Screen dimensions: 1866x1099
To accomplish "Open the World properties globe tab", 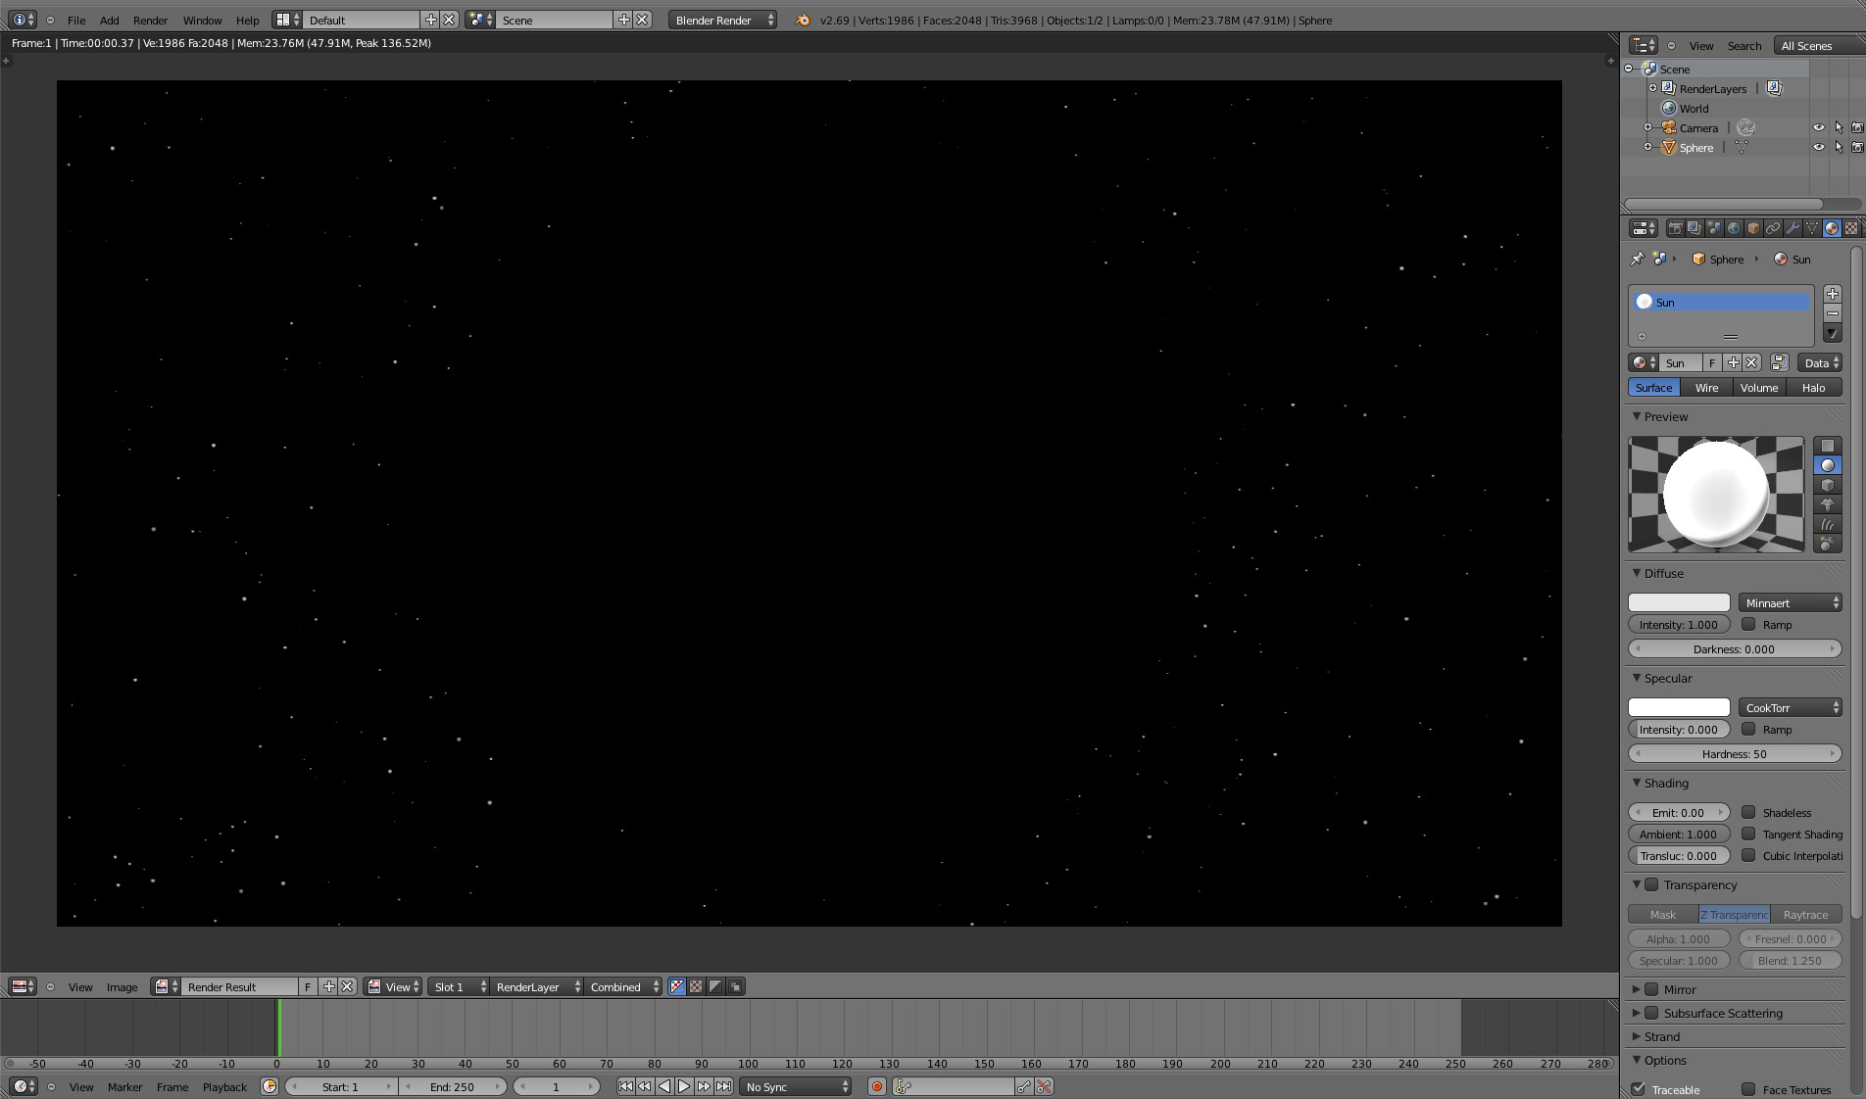I will pyautogui.click(x=1734, y=228).
